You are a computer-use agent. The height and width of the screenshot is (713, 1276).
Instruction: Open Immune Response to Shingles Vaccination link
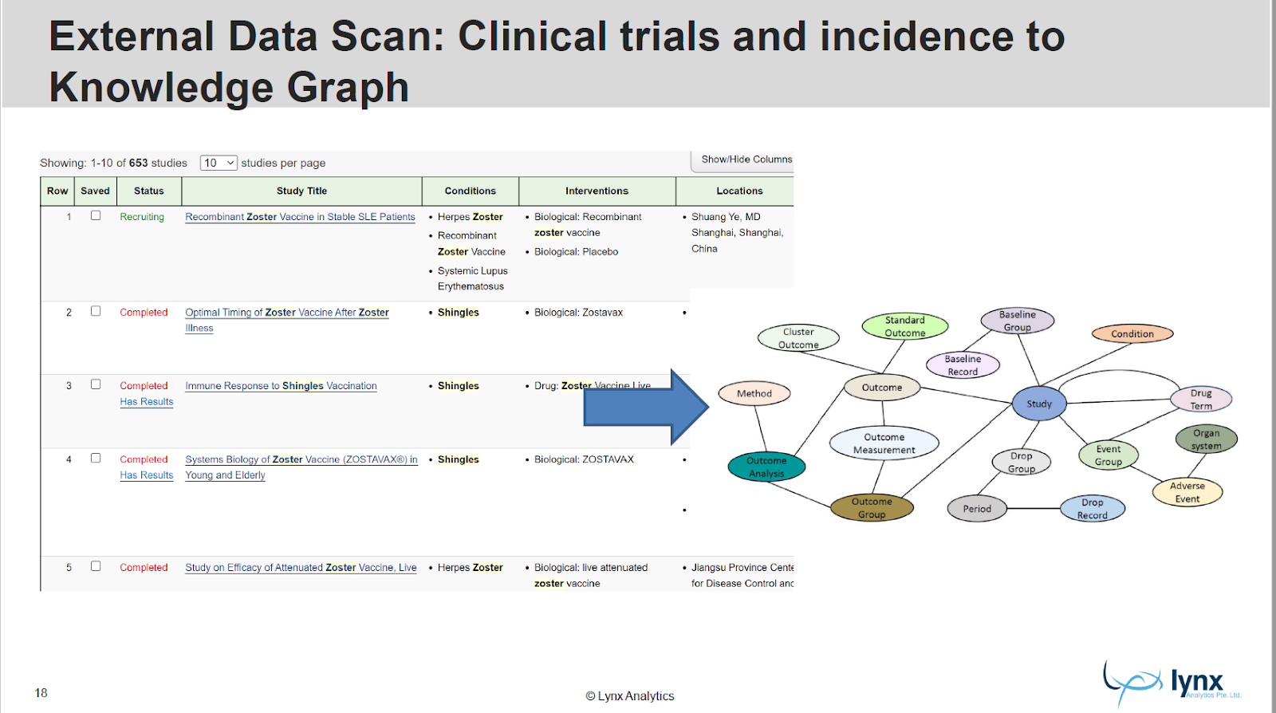(x=281, y=386)
